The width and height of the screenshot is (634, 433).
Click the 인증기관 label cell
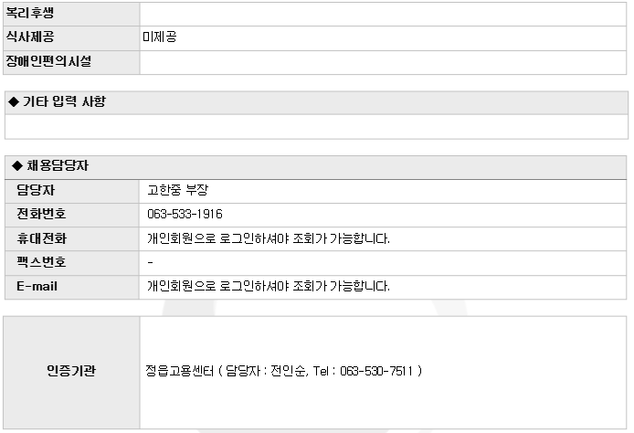pos(71,371)
